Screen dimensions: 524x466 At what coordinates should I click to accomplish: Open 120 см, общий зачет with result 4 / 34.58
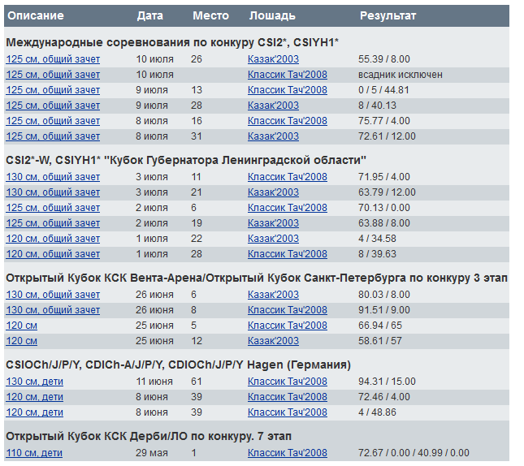[53, 239]
